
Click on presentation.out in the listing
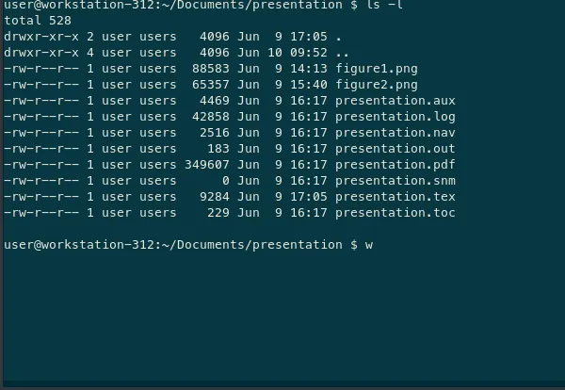pyautogui.click(x=395, y=149)
